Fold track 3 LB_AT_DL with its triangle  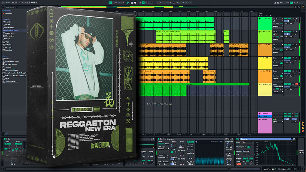pyautogui.click(x=259, y=45)
